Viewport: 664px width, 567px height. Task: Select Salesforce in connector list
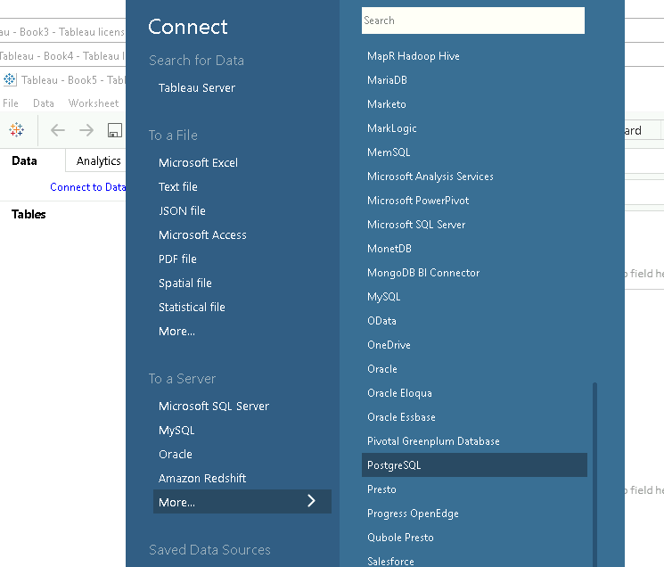tap(390, 562)
